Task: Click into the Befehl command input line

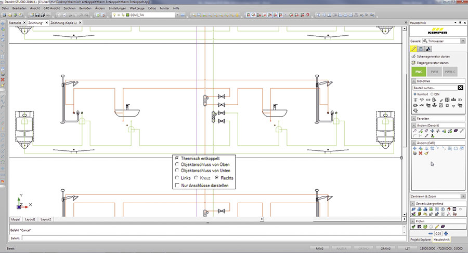Action: click(x=214, y=238)
